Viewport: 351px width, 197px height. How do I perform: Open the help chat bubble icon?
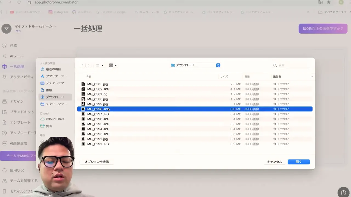(343, 193)
